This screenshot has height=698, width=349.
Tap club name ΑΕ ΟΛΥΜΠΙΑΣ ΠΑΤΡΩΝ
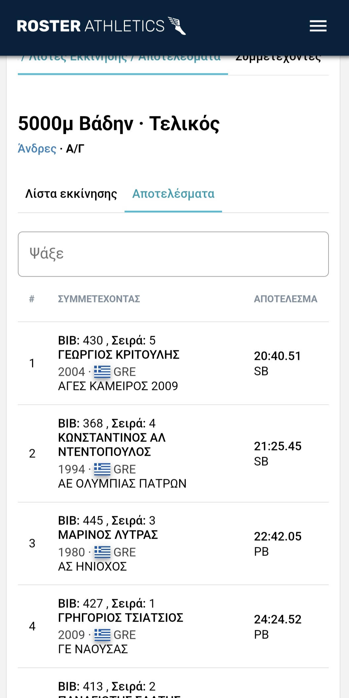(x=122, y=484)
